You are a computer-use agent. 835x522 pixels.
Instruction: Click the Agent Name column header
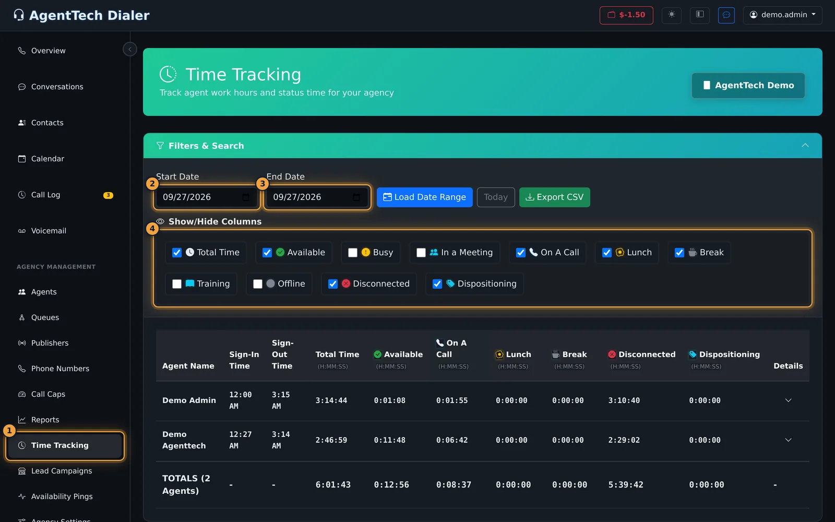(188, 366)
